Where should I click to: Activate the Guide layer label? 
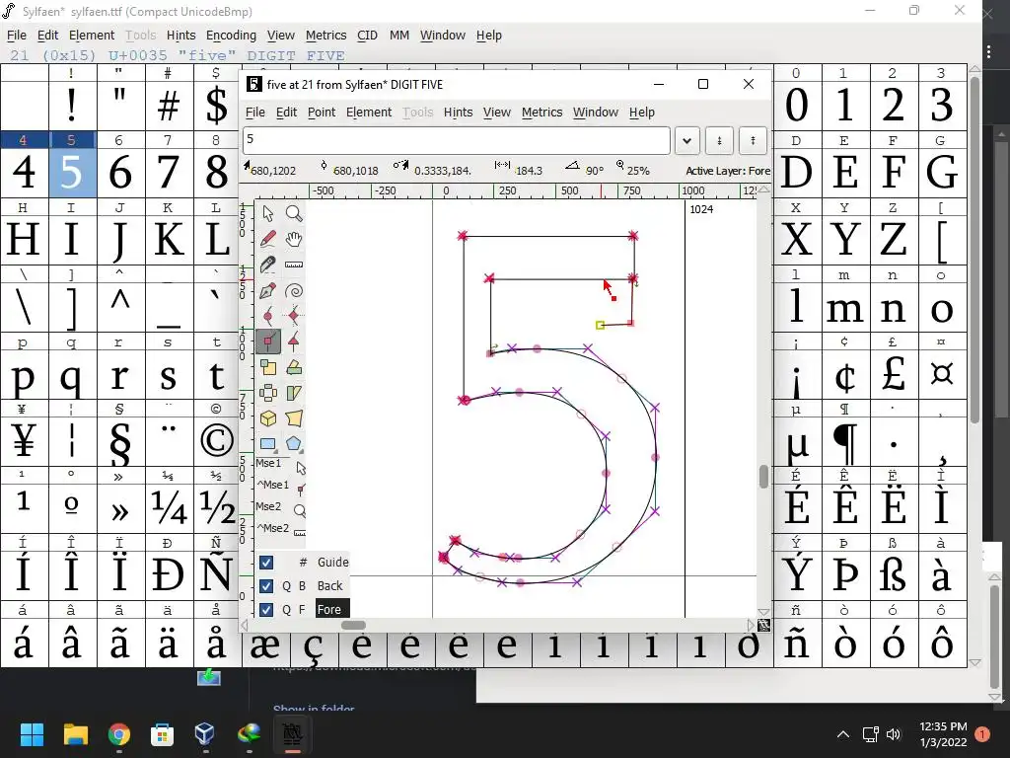click(332, 562)
